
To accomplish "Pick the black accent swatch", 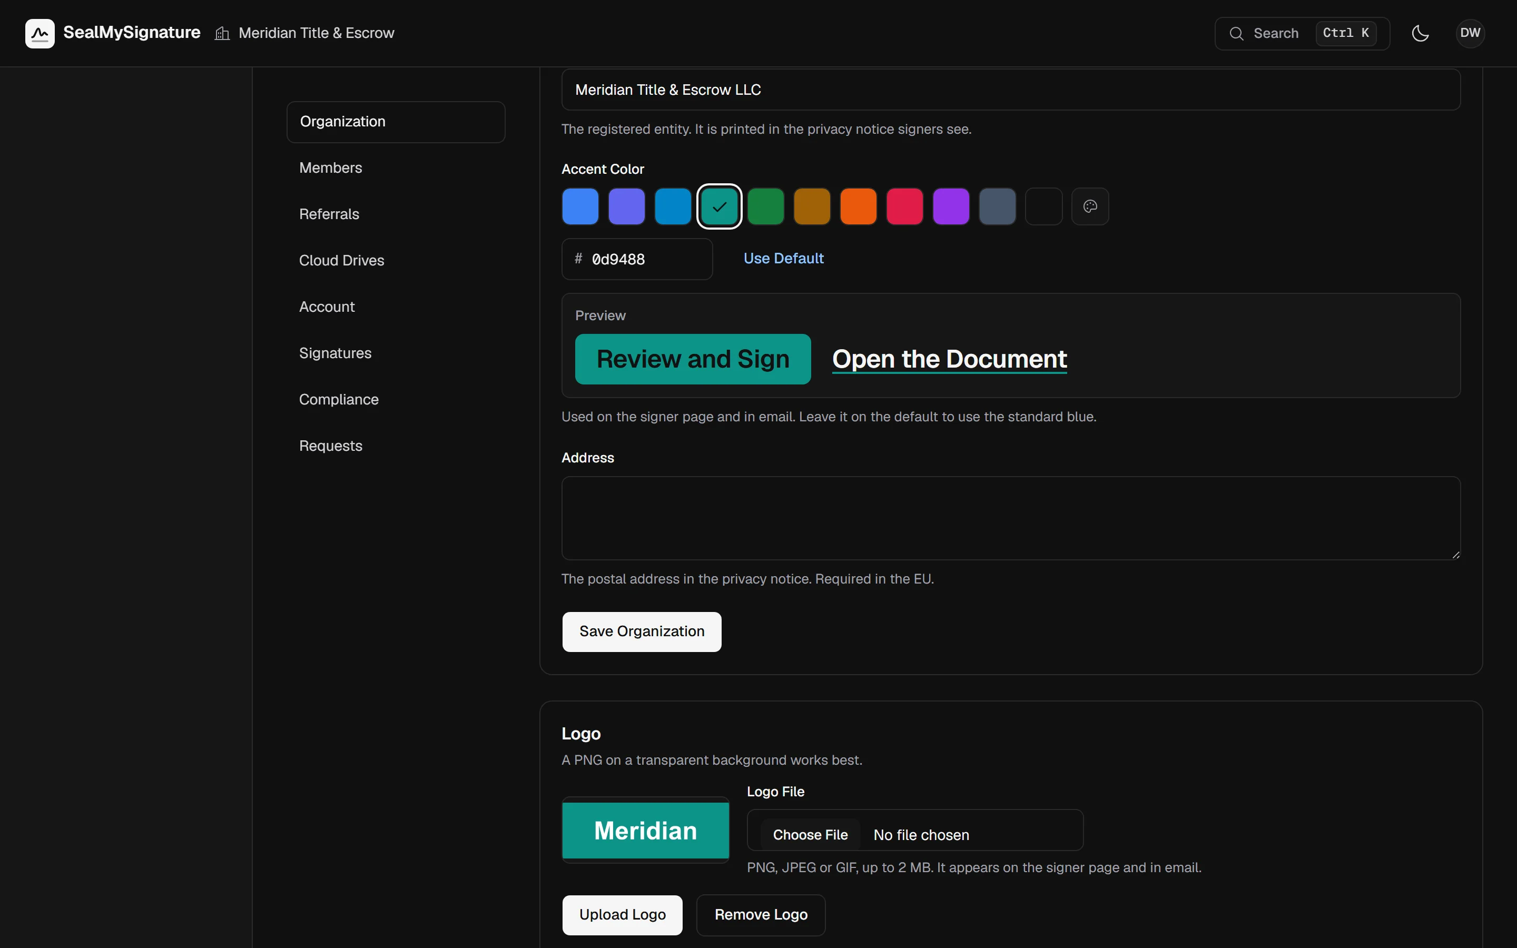I will [x=1043, y=206].
